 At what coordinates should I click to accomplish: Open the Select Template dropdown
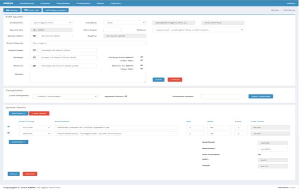tap(65, 96)
